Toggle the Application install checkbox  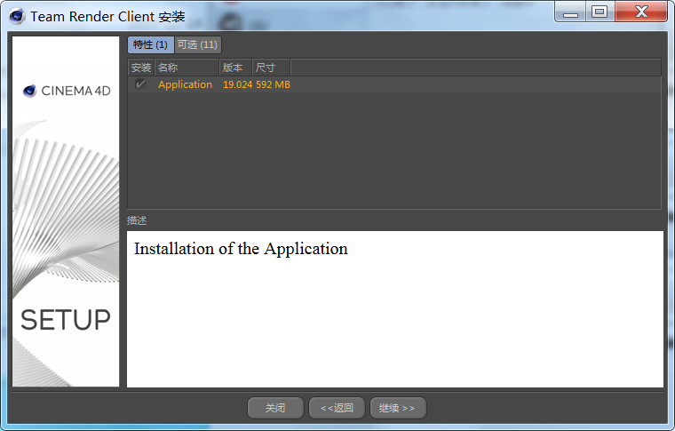point(140,84)
